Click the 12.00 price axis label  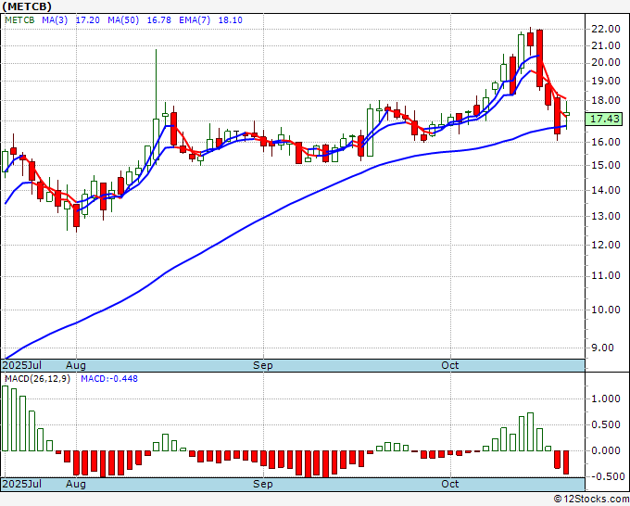pyautogui.click(x=606, y=245)
